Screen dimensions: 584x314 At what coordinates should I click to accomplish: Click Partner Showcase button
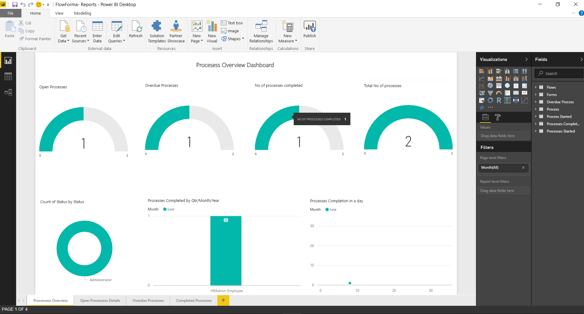click(x=176, y=32)
